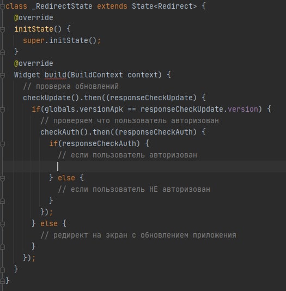Click the 'extends' keyword
Viewport: 286px width, 291px height.
[x=112, y=6]
